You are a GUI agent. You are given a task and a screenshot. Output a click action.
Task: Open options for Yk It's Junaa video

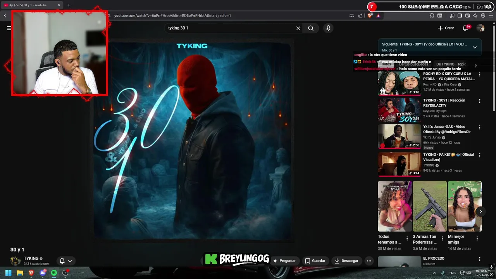(x=479, y=127)
